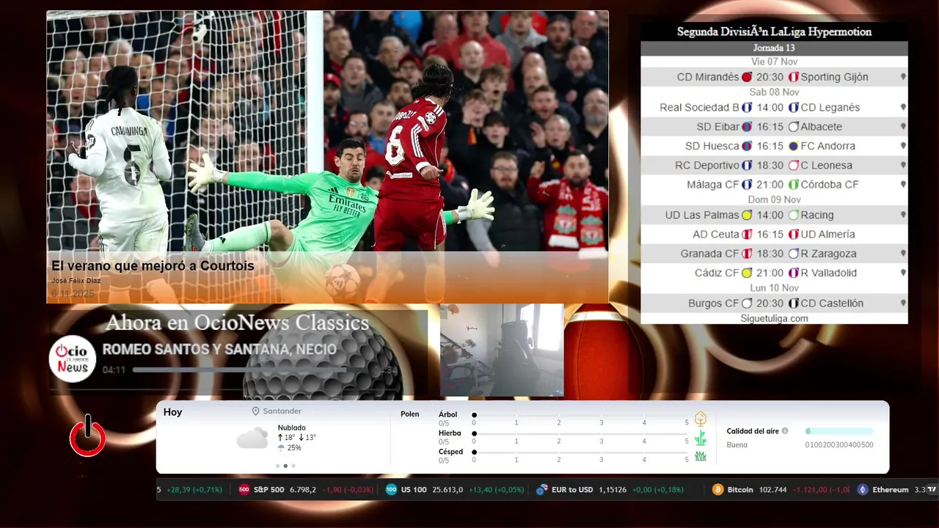
Task: Click the Hierba pollen level slider
Action: click(x=580, y=433)
